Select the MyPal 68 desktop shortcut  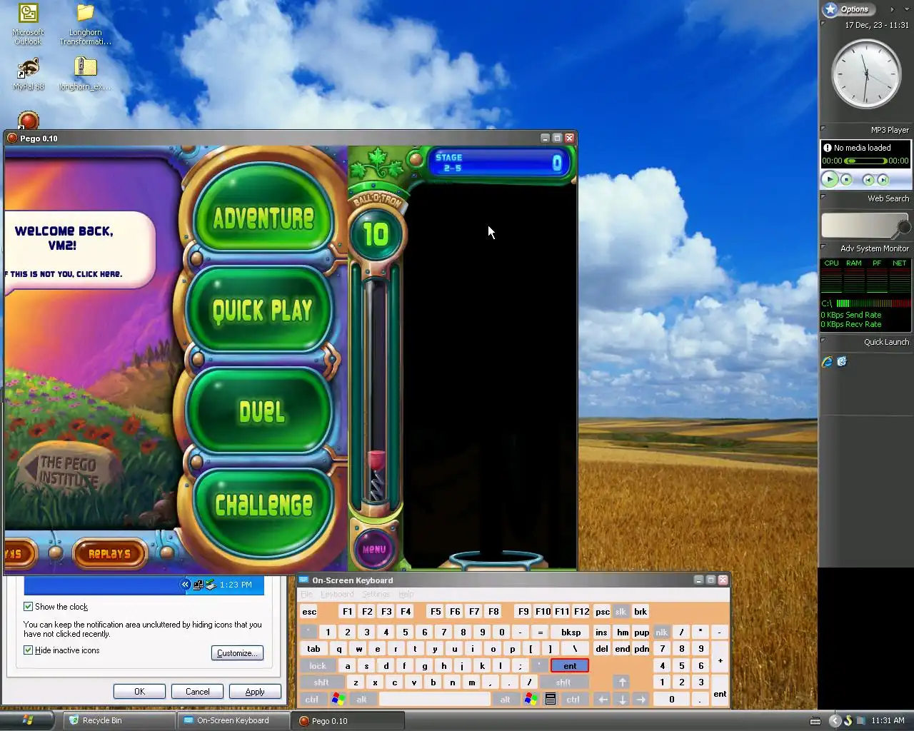point(28,74)
